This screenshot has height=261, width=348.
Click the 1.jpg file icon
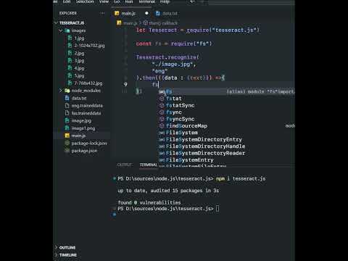click(x=70, y=38)
